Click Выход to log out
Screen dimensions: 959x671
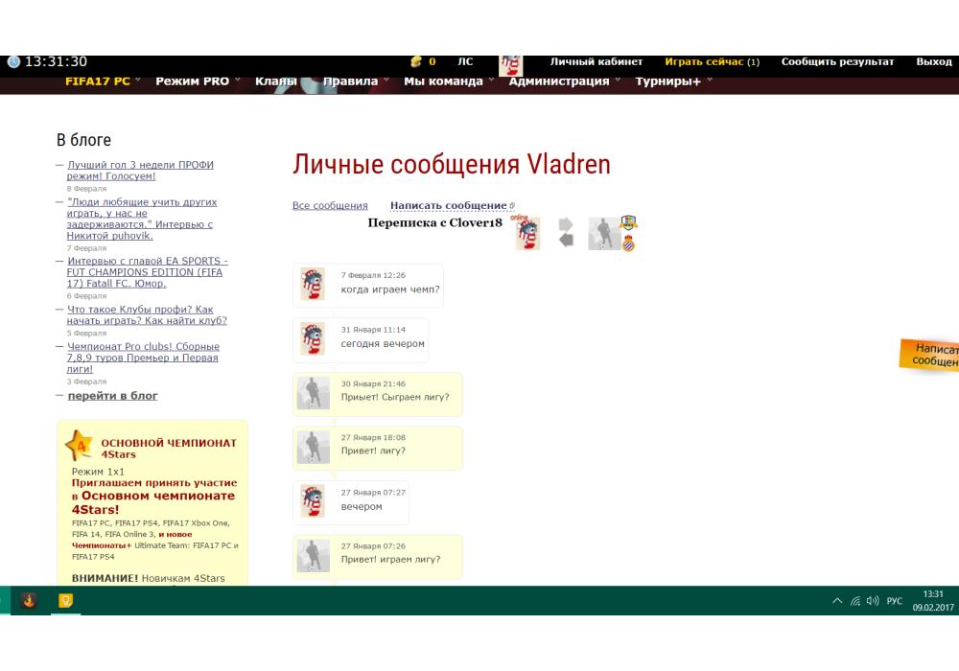click(x=934, y=61)
